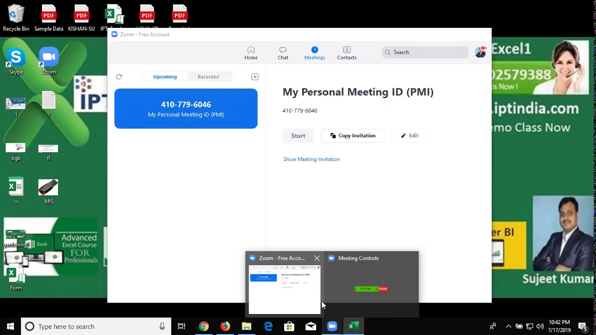Select the Form Excel file on desktop
The image size is (596, 335).
[x=16, y=278]
